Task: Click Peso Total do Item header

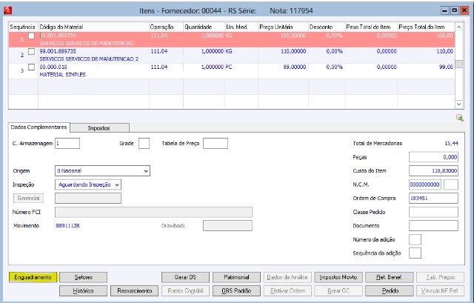Action: click(x=371, y=27)
